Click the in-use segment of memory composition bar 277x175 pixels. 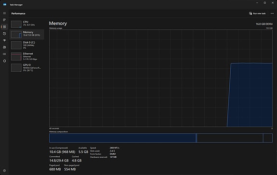click(122, 138)
